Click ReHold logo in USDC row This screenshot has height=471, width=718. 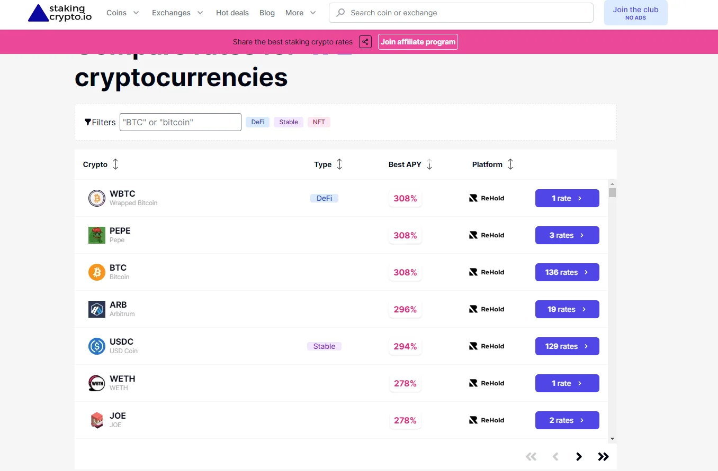click(x=487, y=346)
